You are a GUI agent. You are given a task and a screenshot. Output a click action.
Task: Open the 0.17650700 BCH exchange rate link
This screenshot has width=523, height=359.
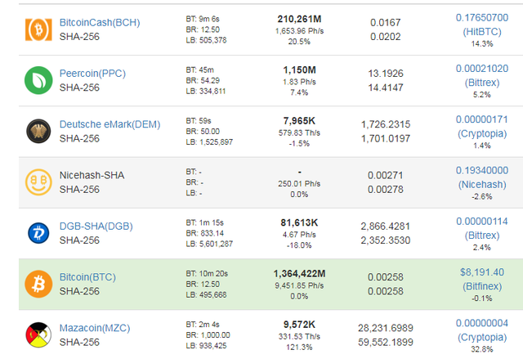pos(482,18)
